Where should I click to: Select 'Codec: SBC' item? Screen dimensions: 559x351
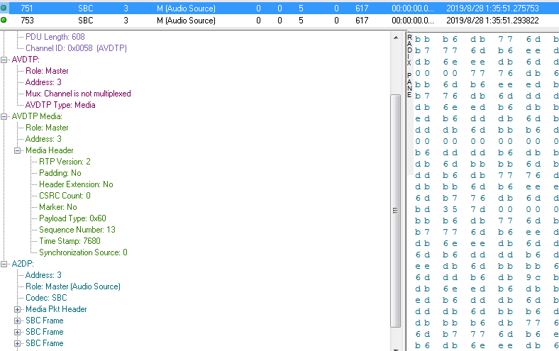point(46,298)
